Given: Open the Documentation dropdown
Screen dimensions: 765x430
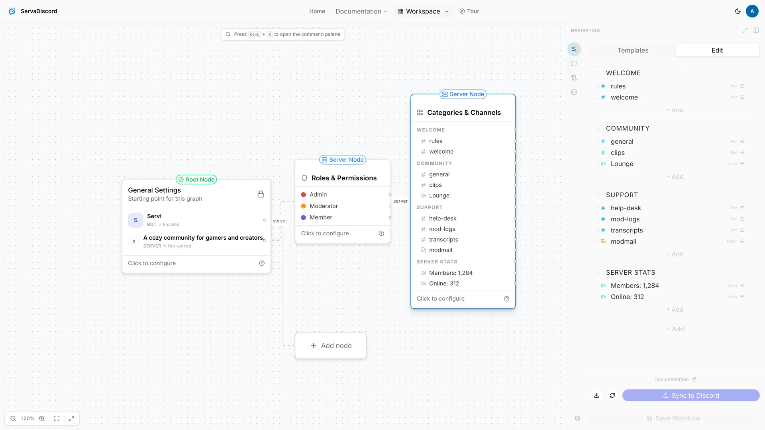Looking at the screenshot, I should click(x=361, y=11).
